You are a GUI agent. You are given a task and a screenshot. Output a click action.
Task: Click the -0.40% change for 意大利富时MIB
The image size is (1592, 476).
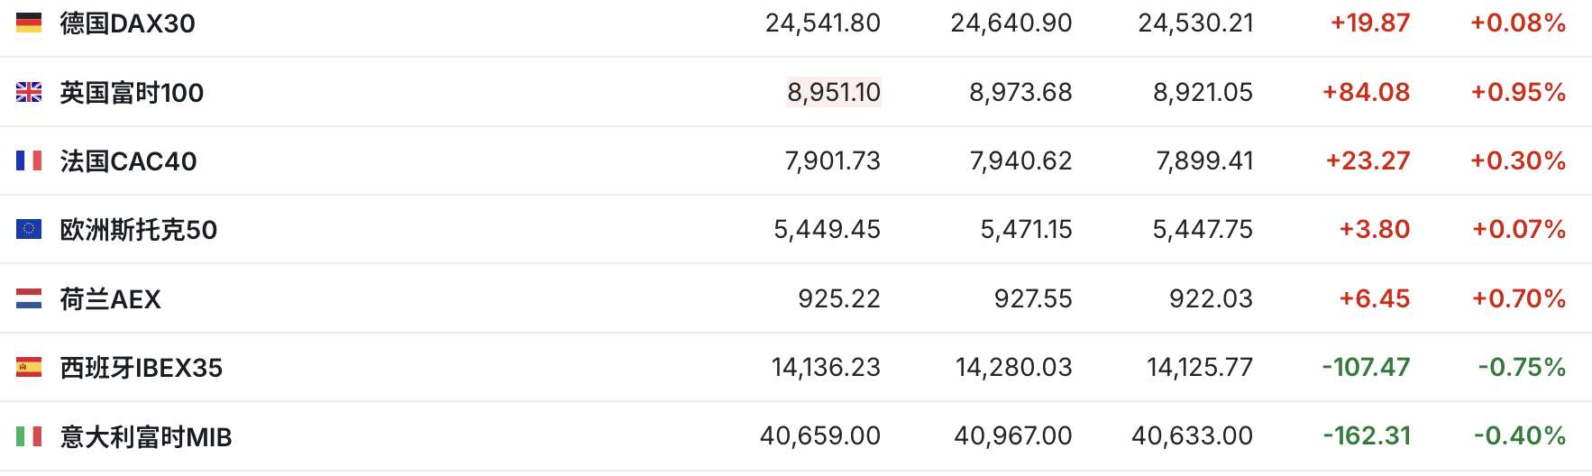pos(1520,435)
